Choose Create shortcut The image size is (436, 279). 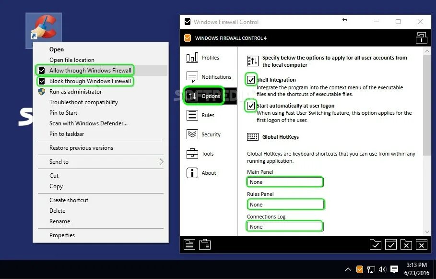[101, 200]
